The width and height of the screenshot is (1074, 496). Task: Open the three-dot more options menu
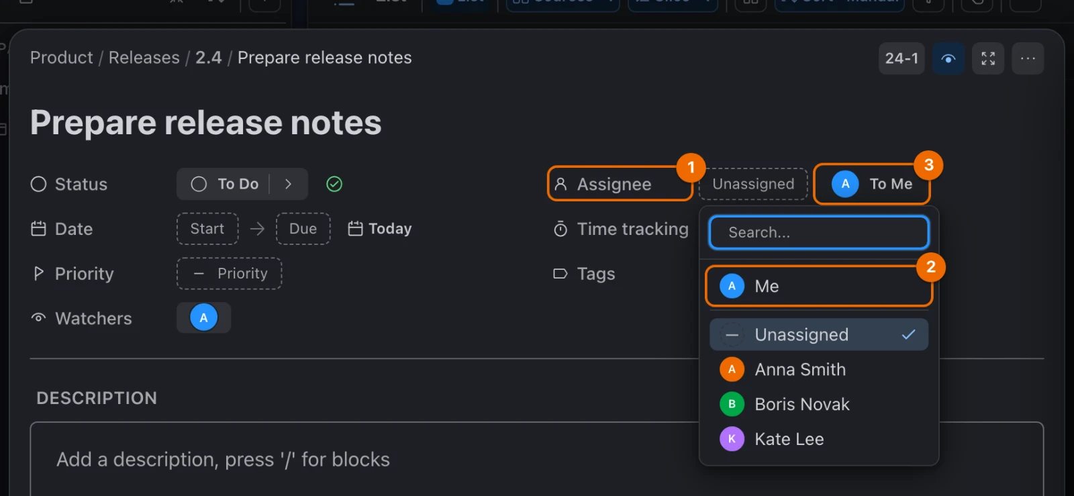(x=1028, y=58)
